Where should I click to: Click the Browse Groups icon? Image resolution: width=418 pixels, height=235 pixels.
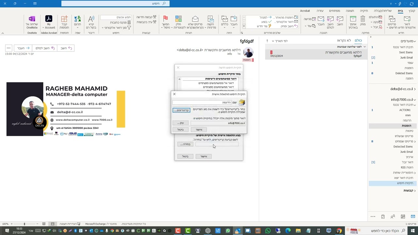coord(155,22)
